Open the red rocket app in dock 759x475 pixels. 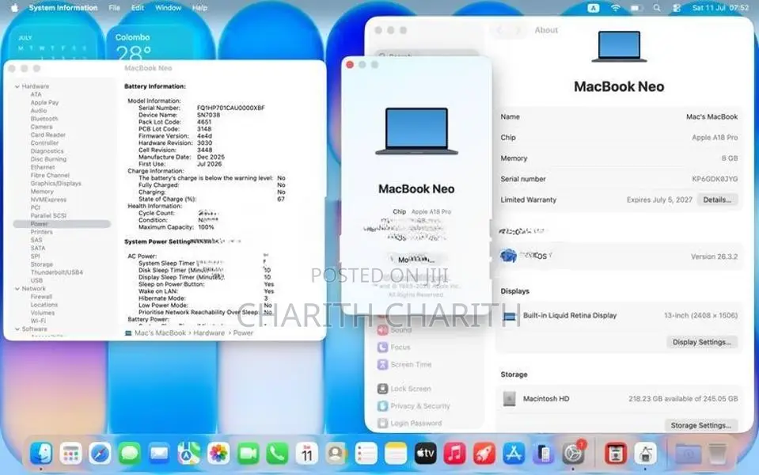(484, 454)
